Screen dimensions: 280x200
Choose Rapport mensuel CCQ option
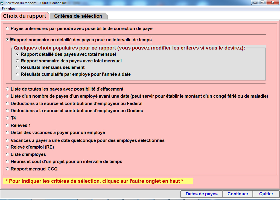8,169
